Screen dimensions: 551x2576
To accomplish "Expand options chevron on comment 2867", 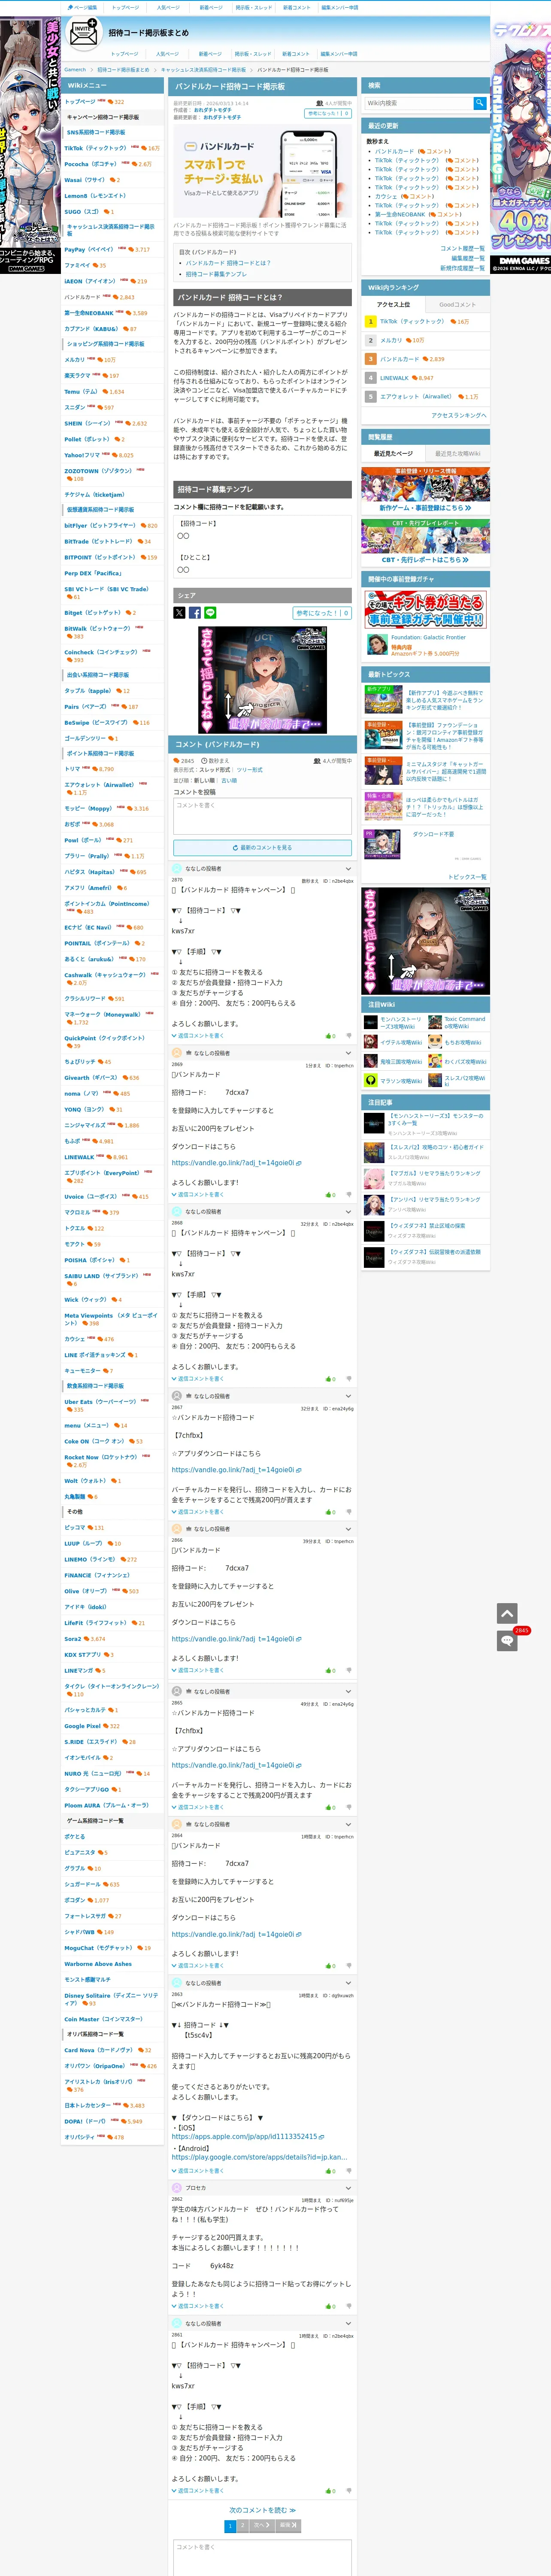I will pos(348,1396).
